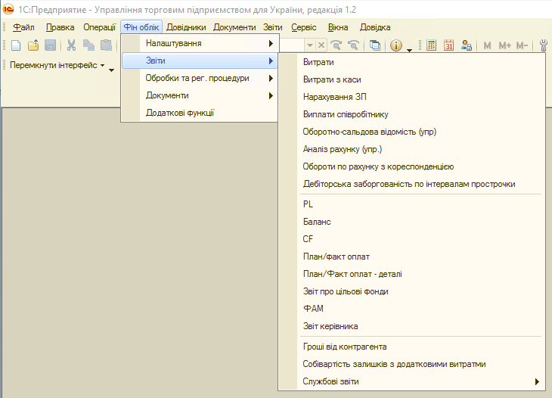Image resolution: width=552 pixels, height=398 pixels.
Task: Select Додаткові функції menu item
Action: (200, 113)
